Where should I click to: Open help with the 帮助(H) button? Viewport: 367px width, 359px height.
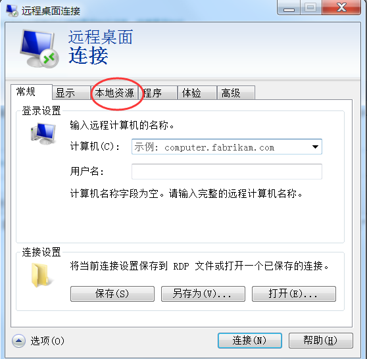pos(321,341)
